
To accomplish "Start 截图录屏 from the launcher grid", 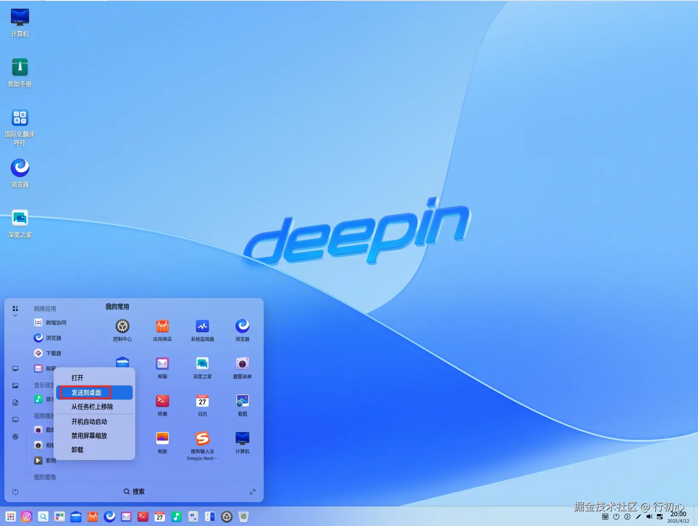I will tap(242, 368).
